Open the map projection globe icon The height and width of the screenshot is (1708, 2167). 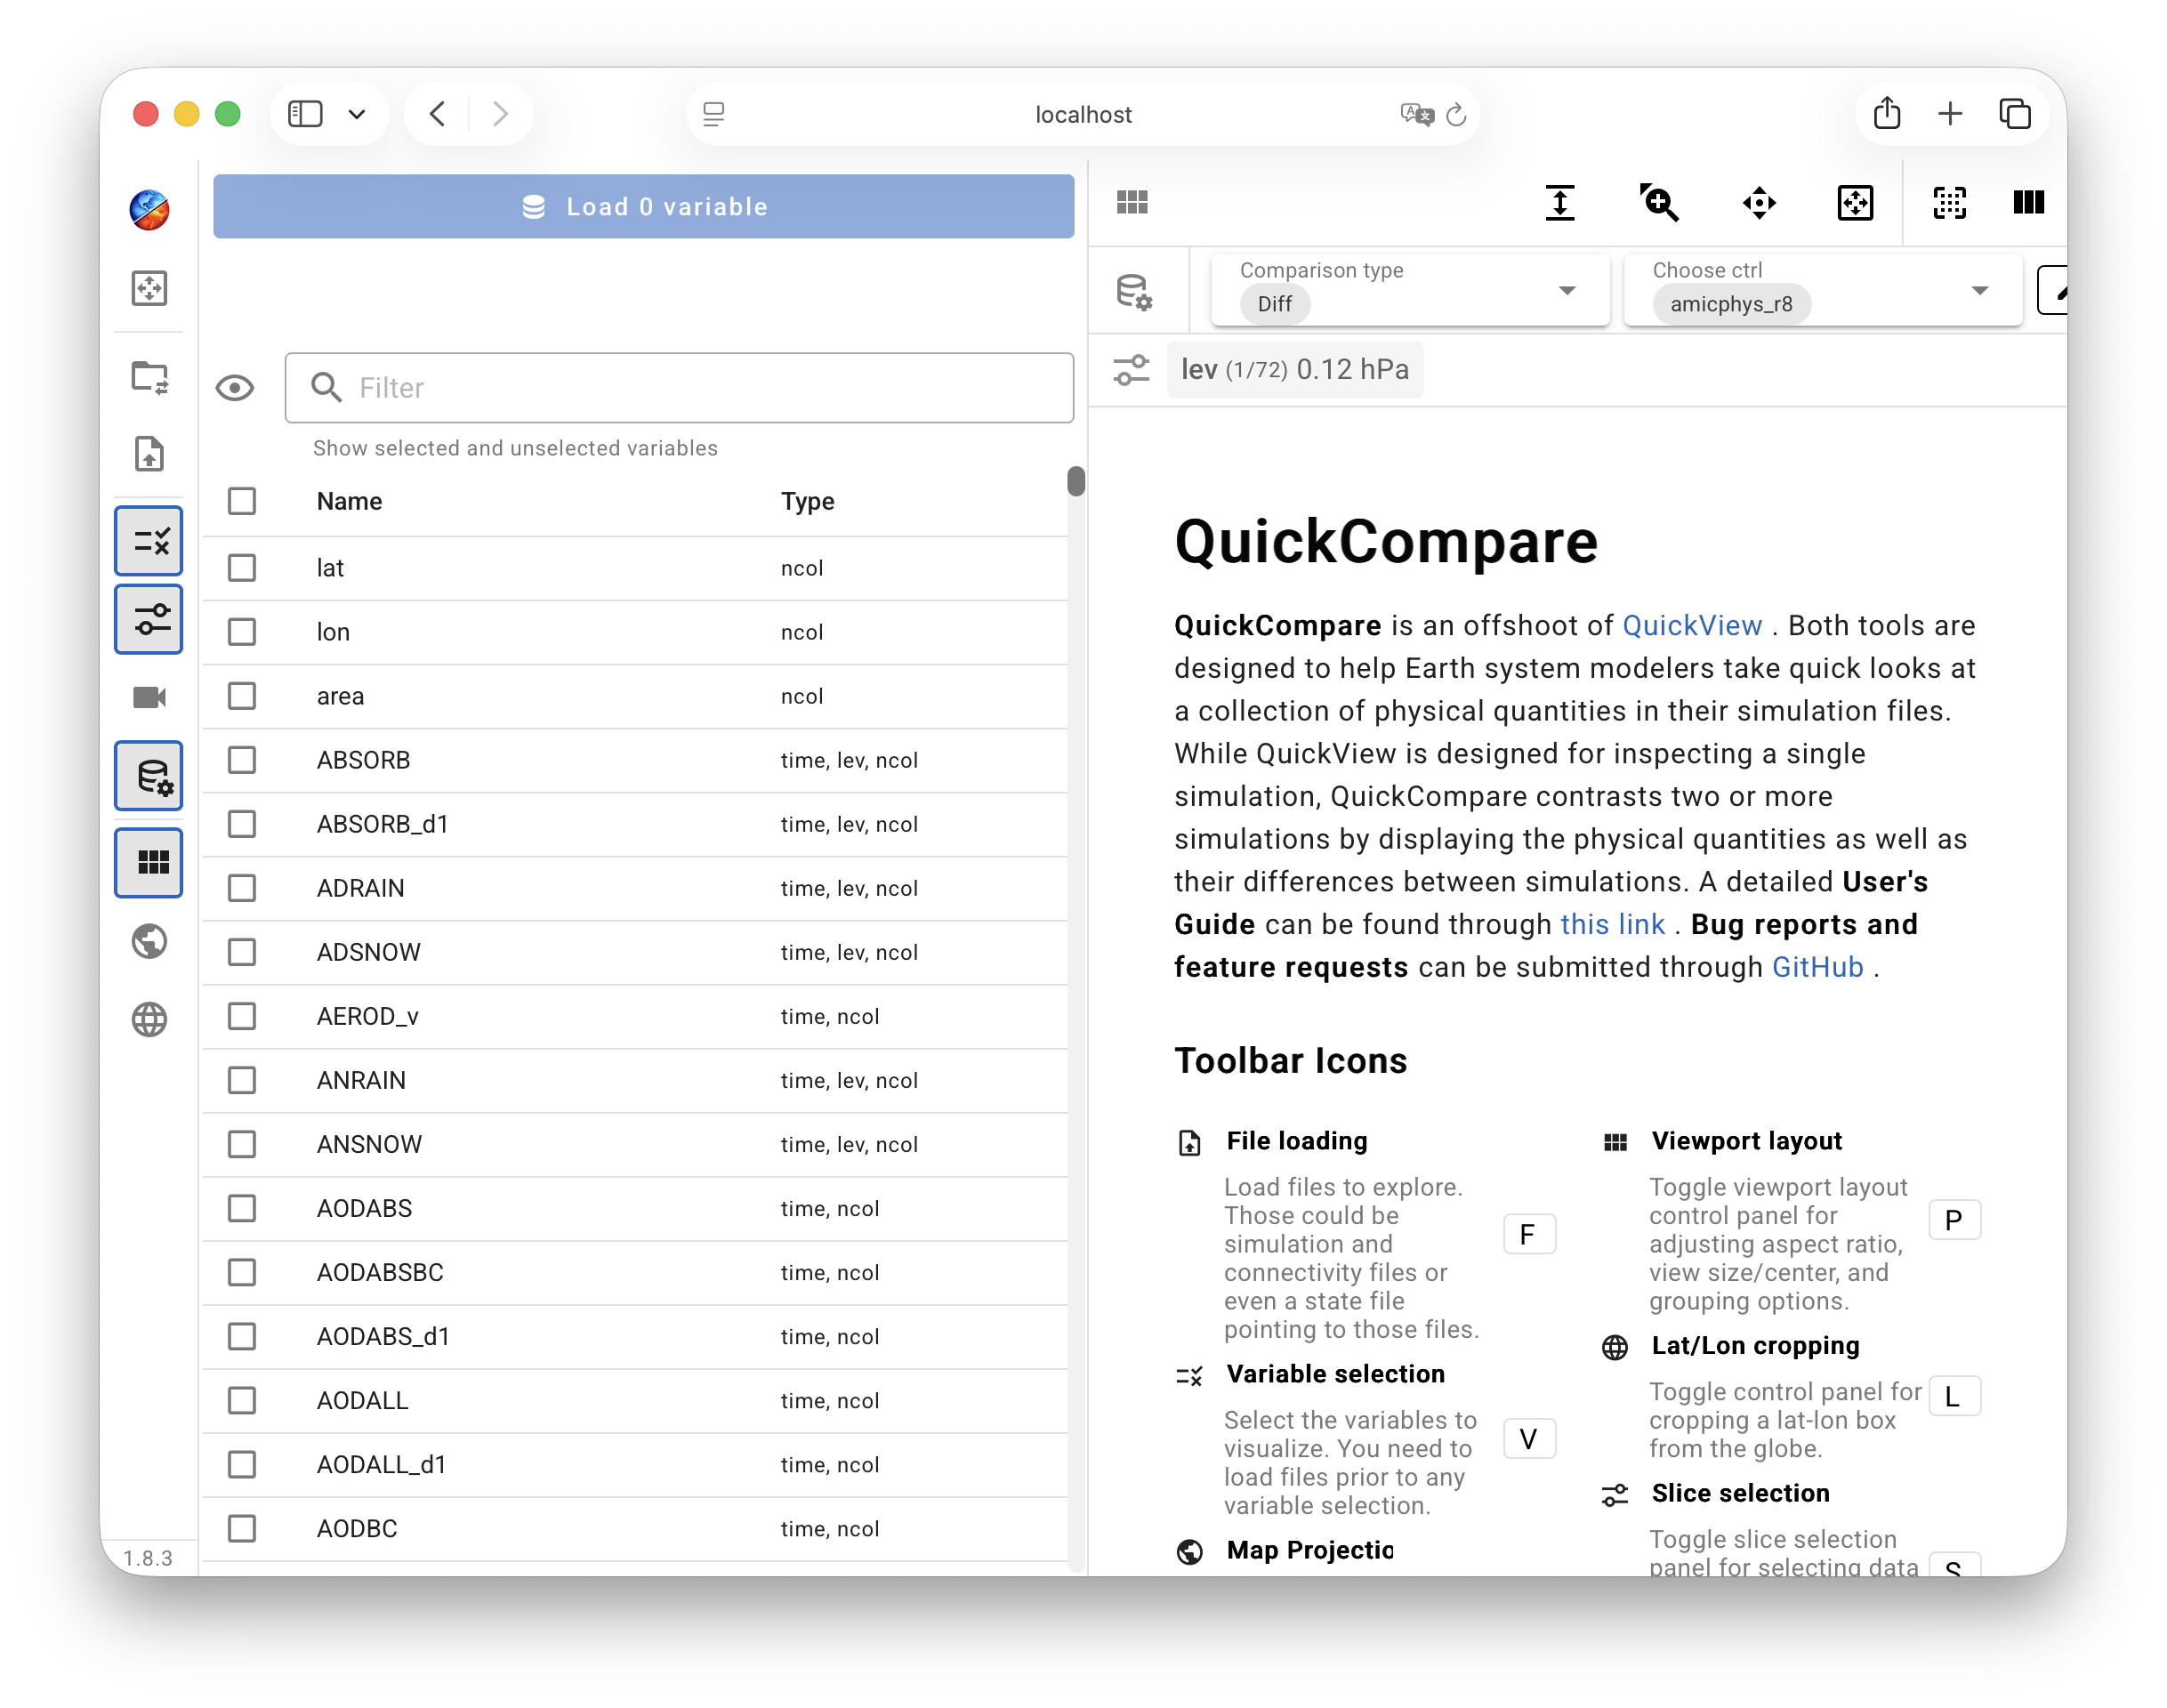click(149, 941)
